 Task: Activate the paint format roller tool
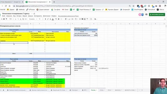point(6,19)
